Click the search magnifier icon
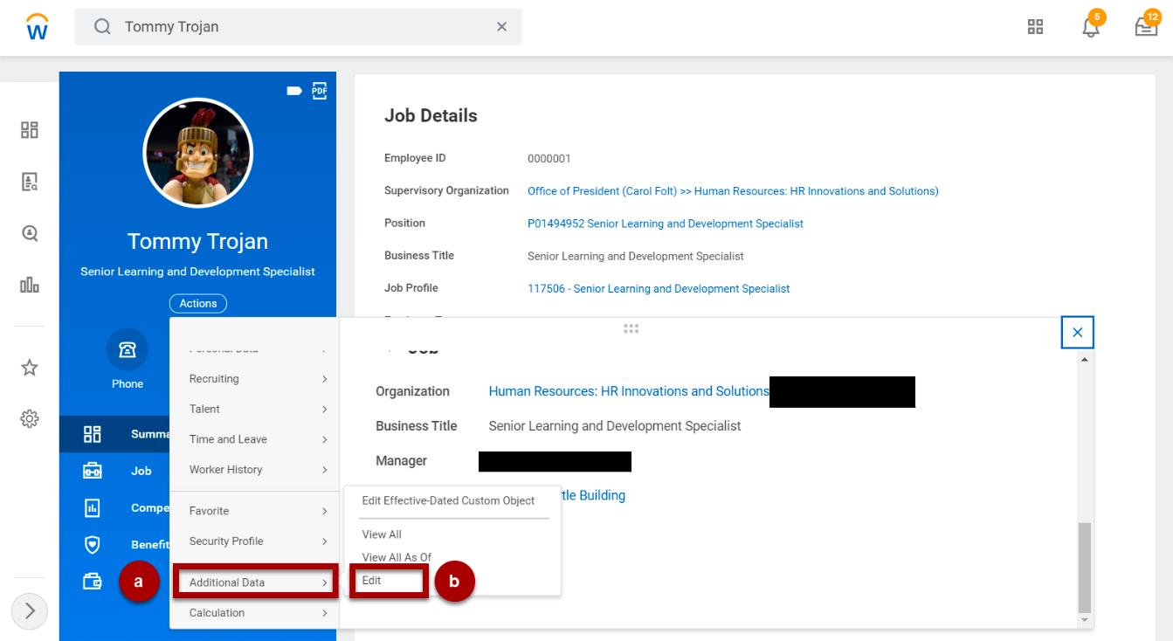The width and height of the screenshot is (1173, 641). pyautogui.click(x=103, y=27)
